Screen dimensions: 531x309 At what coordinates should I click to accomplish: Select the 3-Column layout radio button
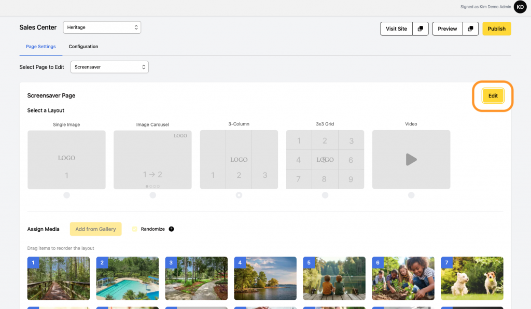(x=239, y=195)
